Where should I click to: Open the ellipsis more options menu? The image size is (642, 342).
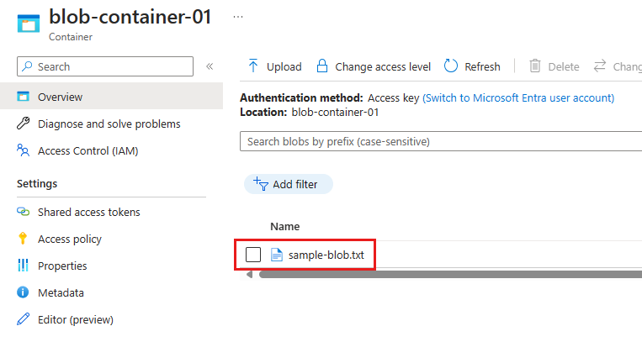(238, 16)
